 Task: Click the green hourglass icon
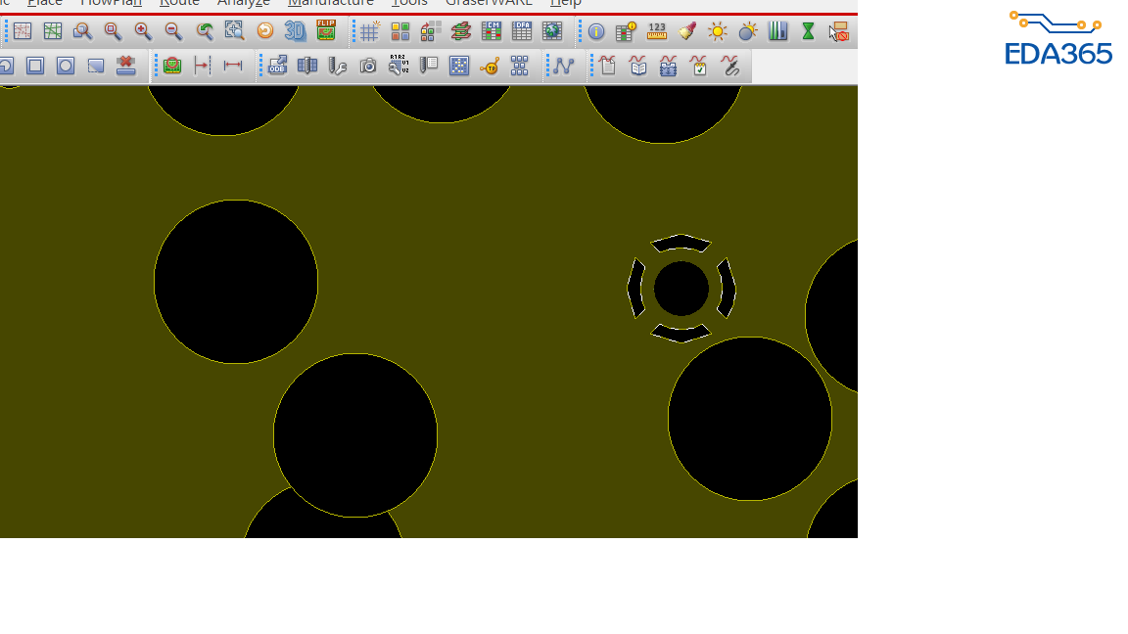coord(808,31)
